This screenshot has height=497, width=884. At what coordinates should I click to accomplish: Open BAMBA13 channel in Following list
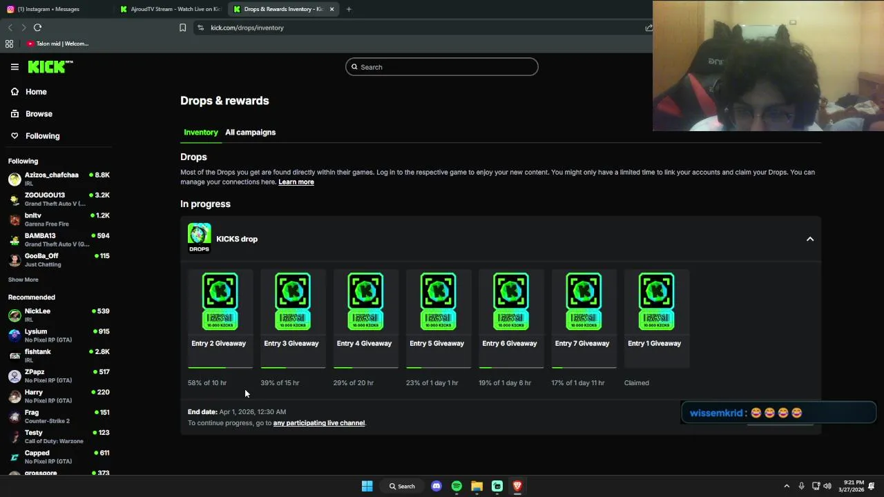coord(59,240)
